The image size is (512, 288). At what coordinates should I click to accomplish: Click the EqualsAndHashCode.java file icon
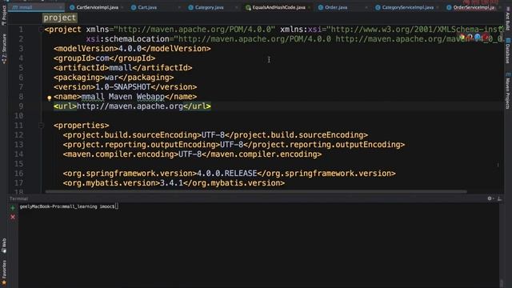tap(248, 7)
